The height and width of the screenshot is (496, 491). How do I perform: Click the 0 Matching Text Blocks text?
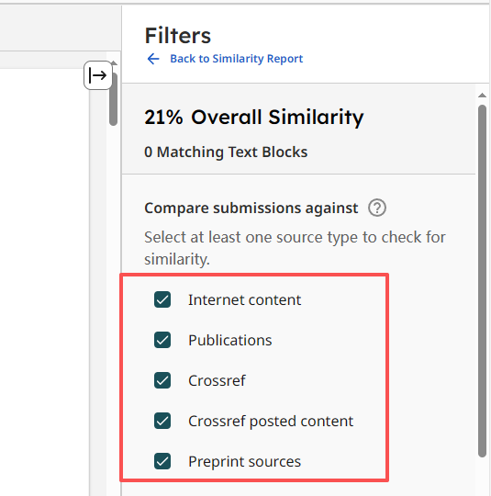226,152
